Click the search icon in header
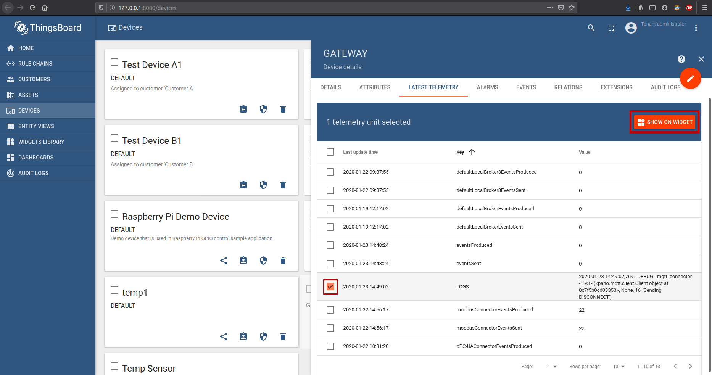This screenshot has width=712, height=375. (x=591, y=28)
